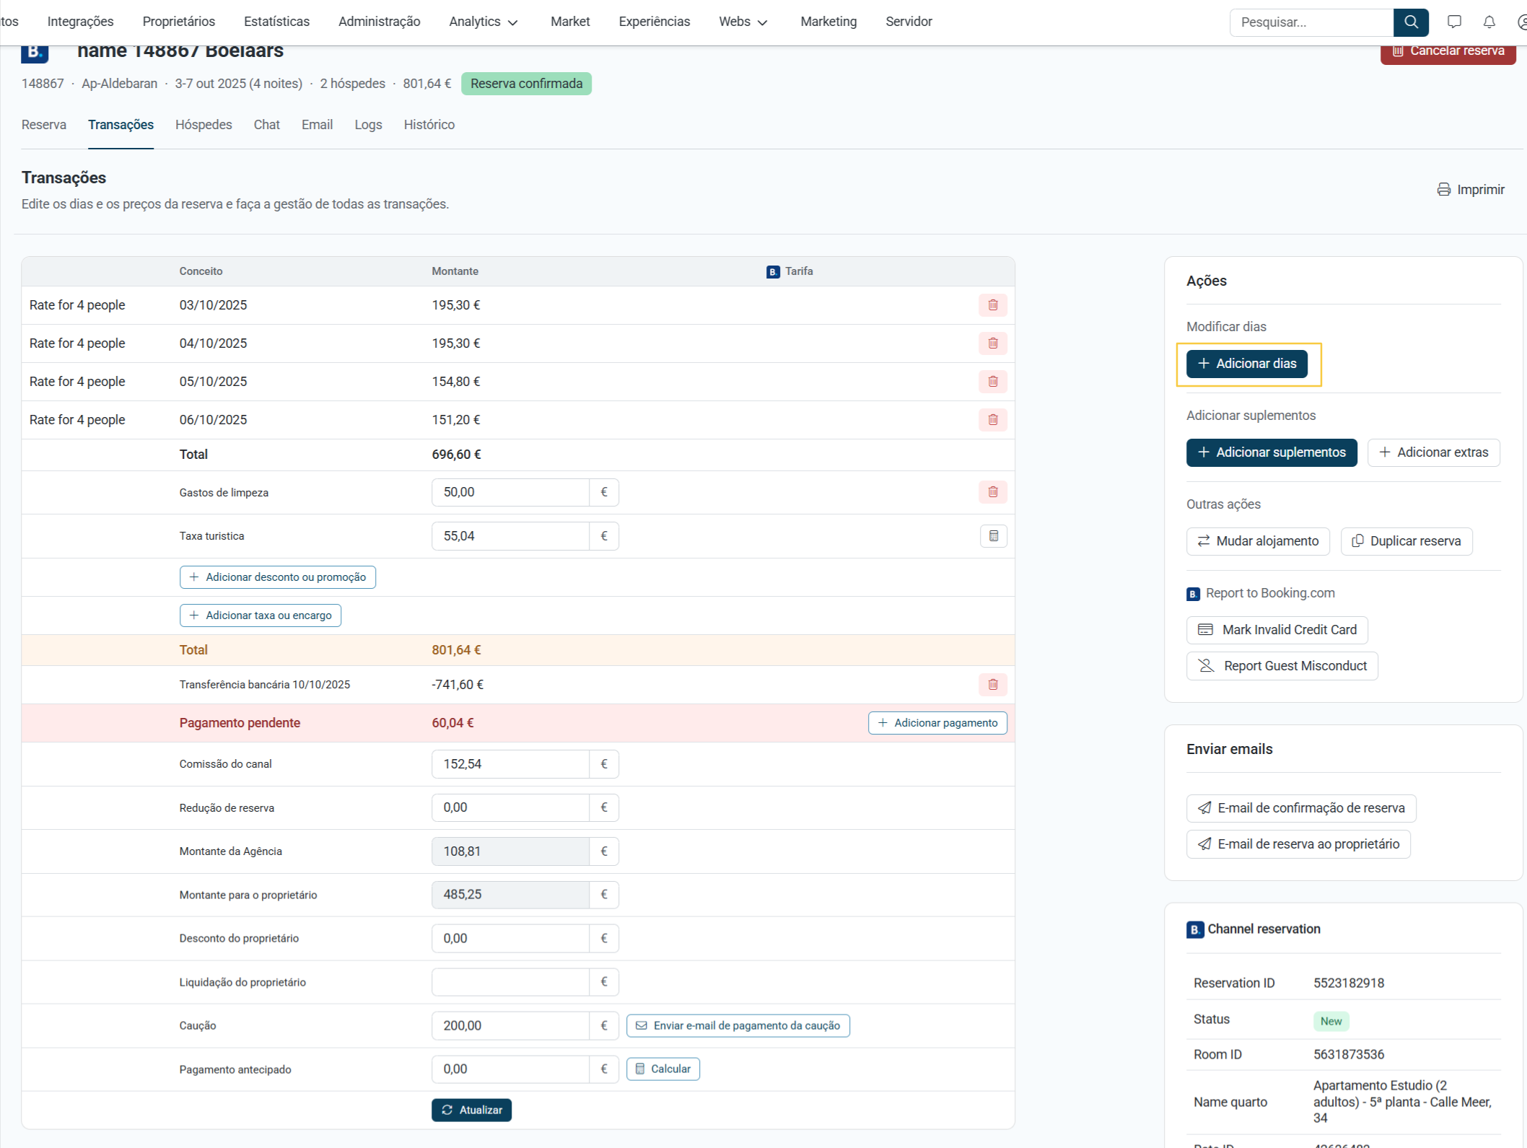The image size is (1527, 1148).
Task: Open the Histórico tab
Action: click(429, 125)
